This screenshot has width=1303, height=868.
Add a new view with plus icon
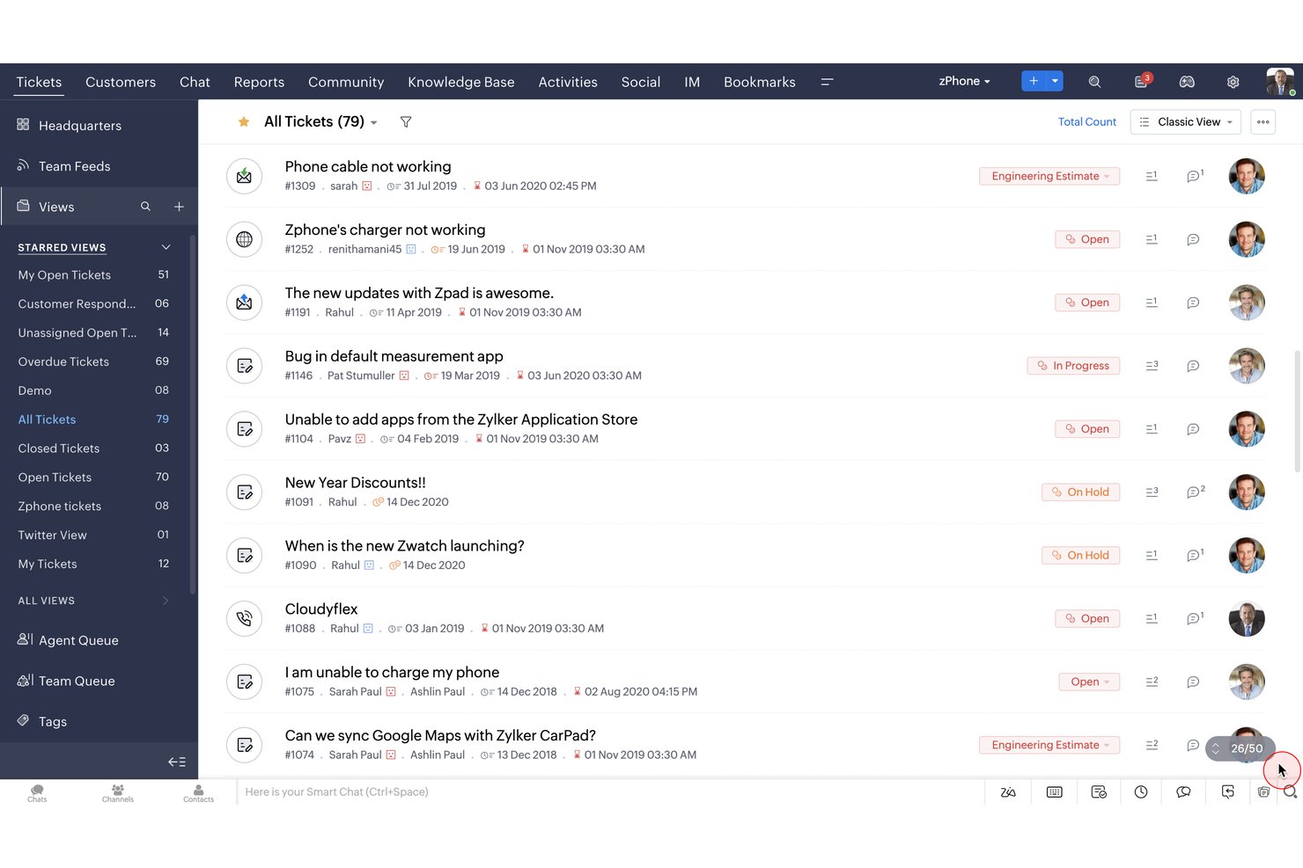click(179, 207)
